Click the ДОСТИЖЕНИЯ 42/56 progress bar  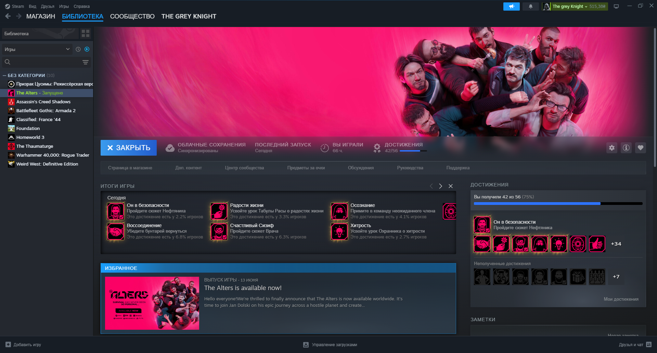[413, 151]
